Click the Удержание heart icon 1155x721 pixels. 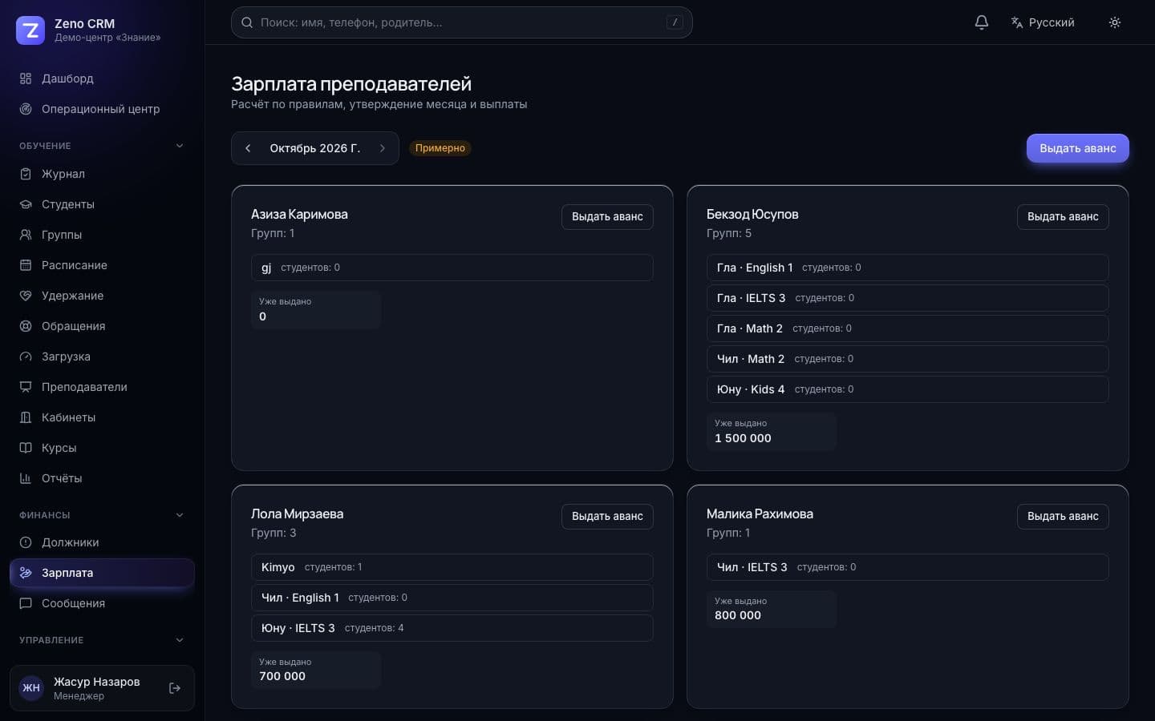(26, 296)
